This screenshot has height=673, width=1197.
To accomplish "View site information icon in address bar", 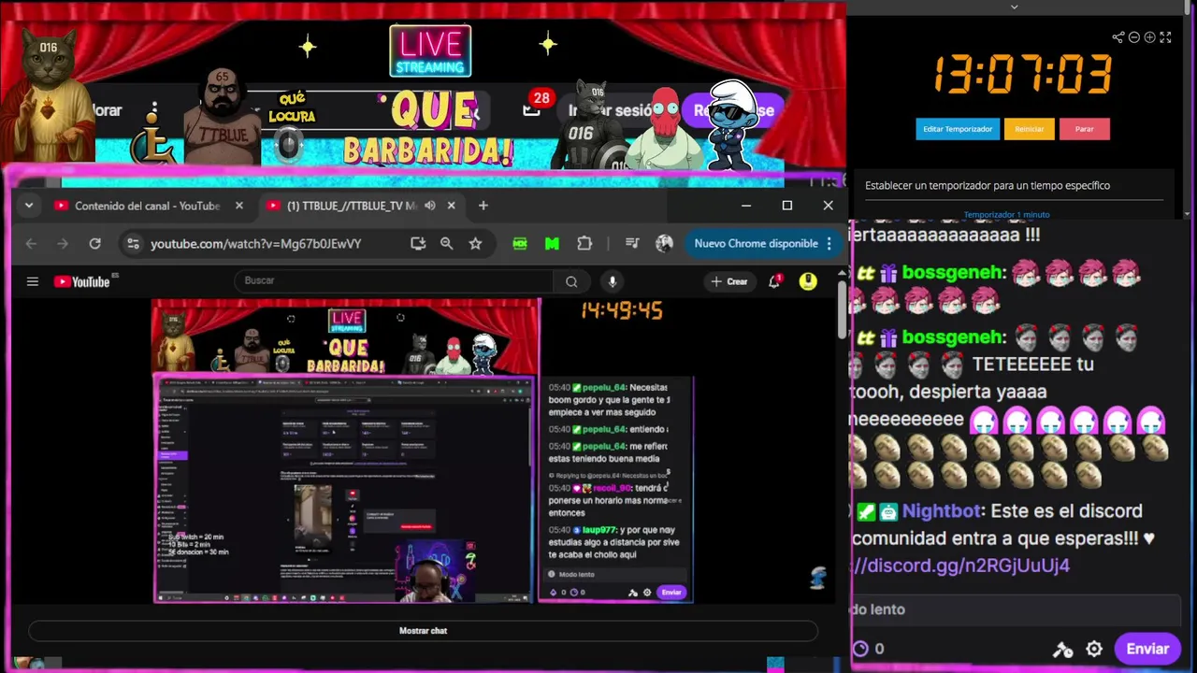I will [x=133, y=243].
